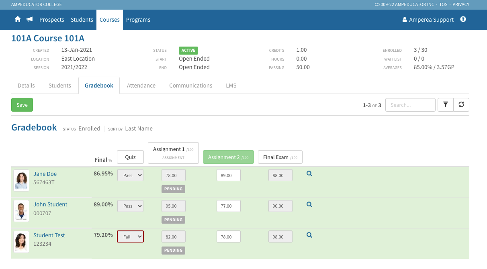Switch to the Attendance tab

pyautogui.click(x=141, y=85)
